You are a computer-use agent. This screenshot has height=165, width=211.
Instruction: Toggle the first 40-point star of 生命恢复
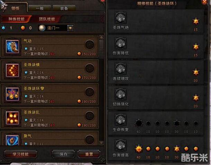139,123
